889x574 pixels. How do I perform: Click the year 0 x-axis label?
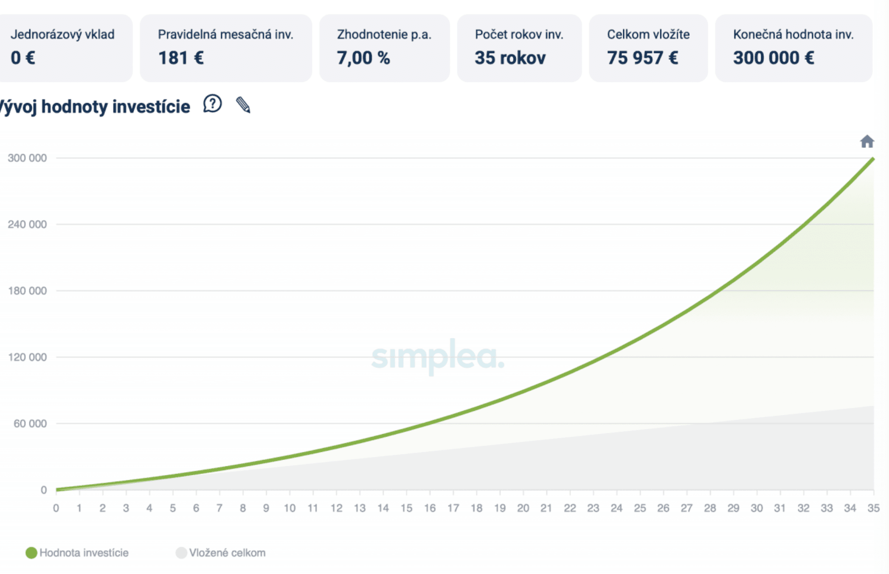(56, 508)
